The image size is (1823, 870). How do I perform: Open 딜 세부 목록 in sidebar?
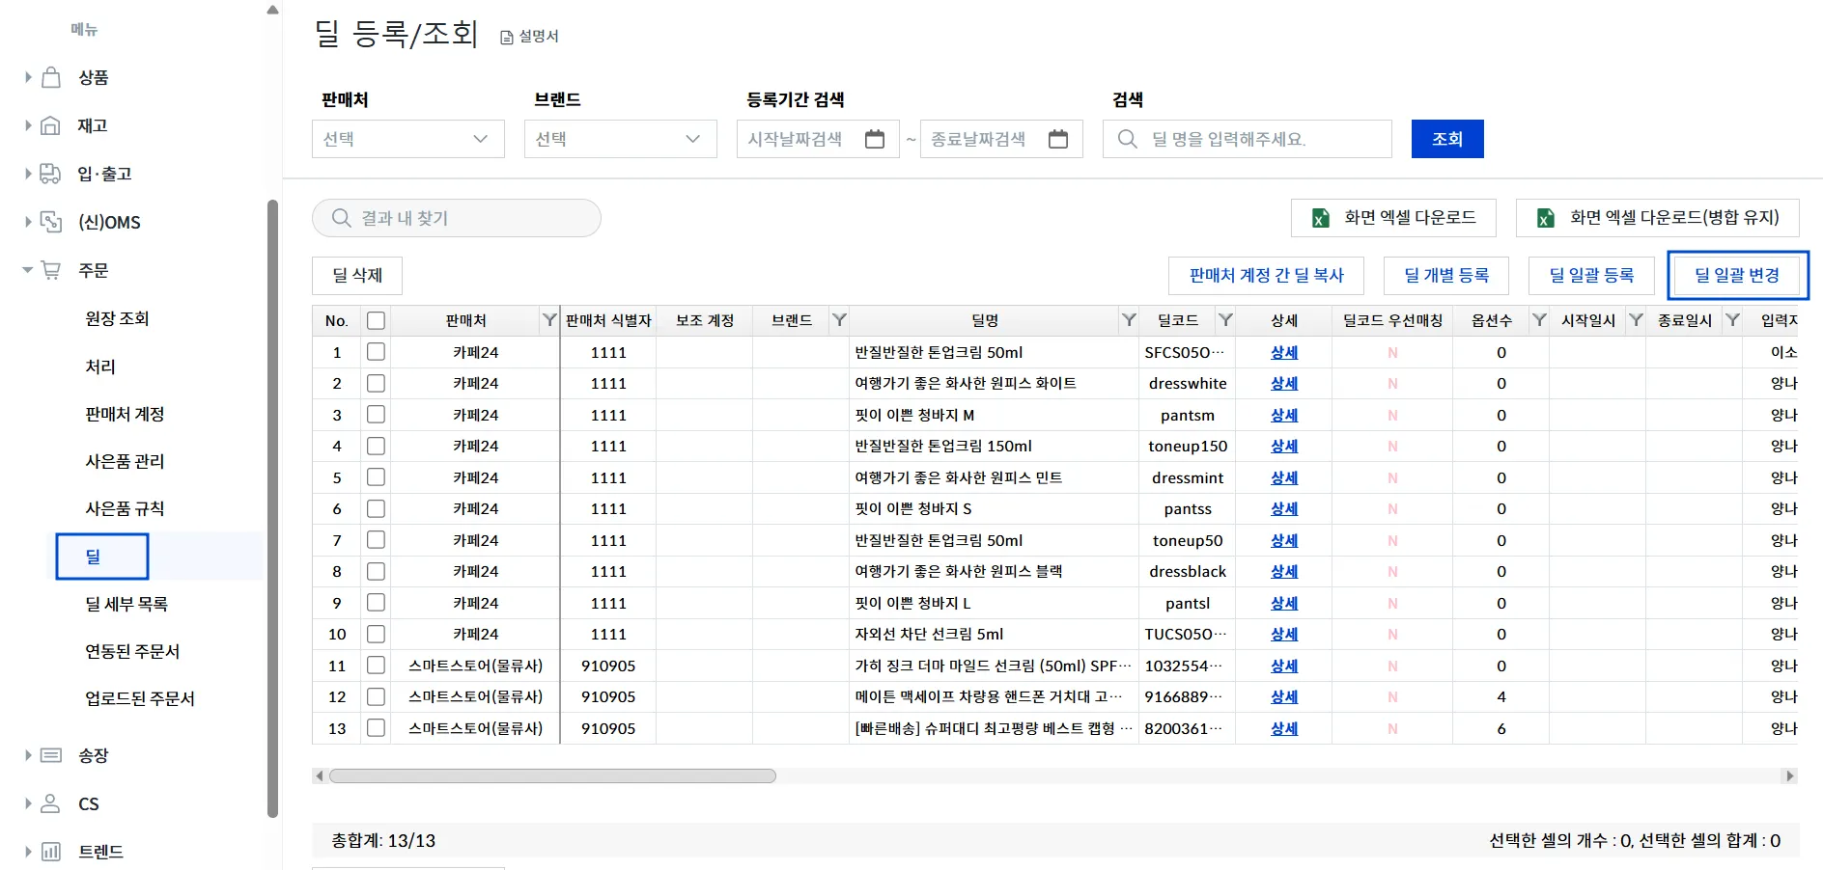point(126,604)
